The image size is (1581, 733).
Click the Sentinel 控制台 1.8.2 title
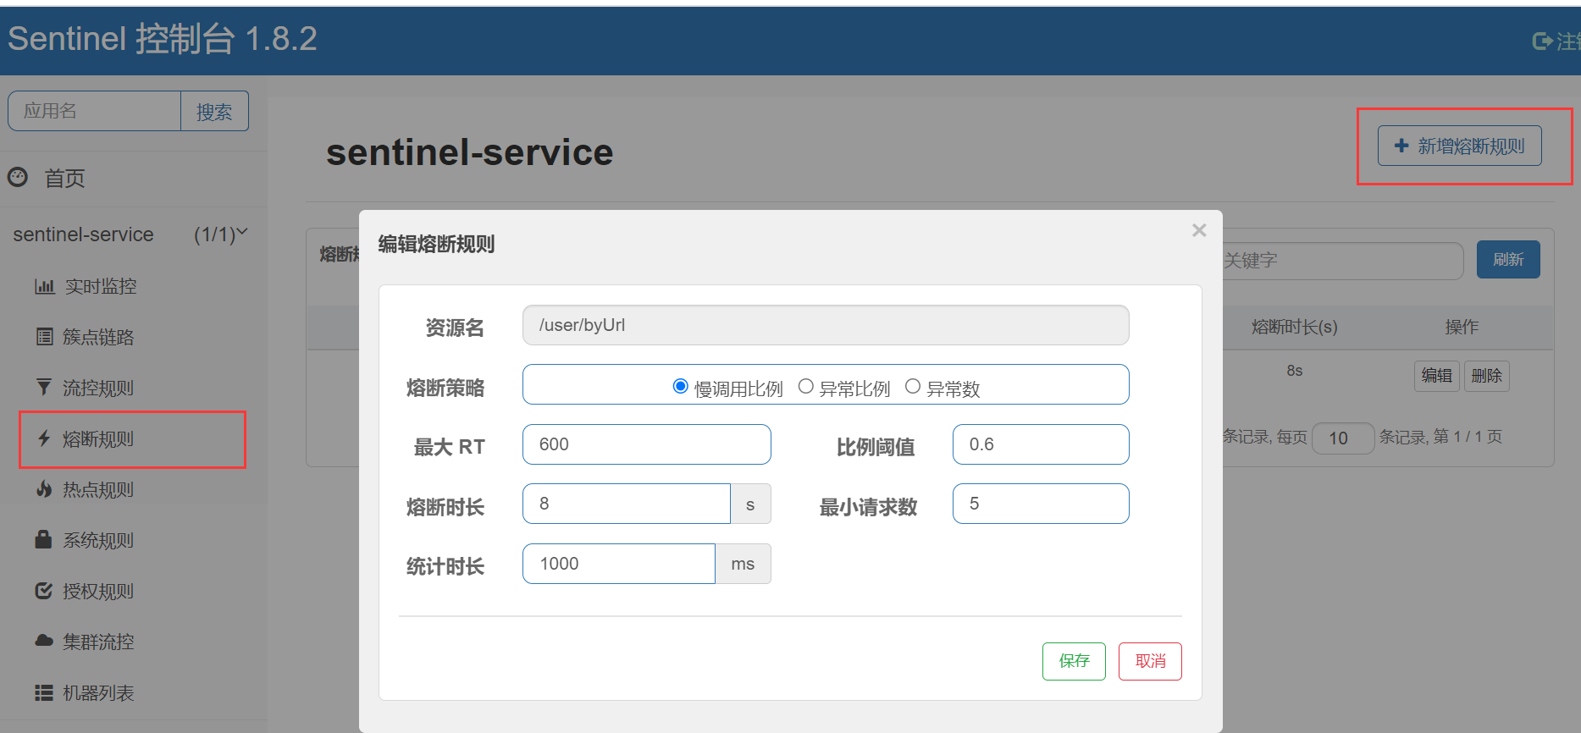click(162, 39)
